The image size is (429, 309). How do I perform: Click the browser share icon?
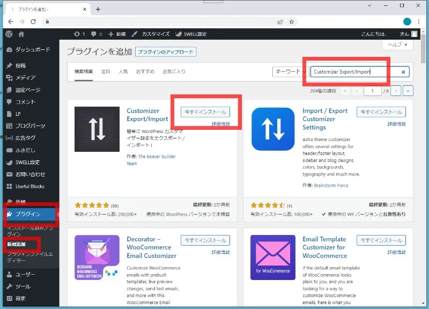(x=280, y=21)
